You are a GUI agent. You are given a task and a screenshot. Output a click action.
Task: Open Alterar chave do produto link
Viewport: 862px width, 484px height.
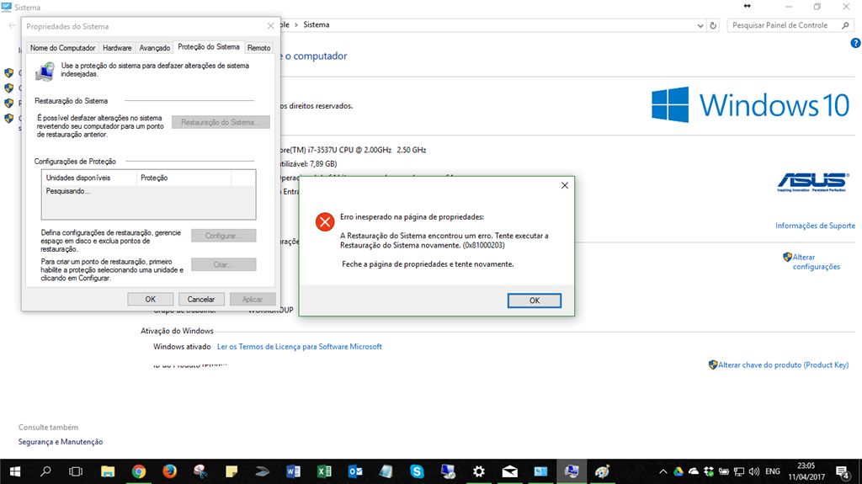click(x=783, y=364)
